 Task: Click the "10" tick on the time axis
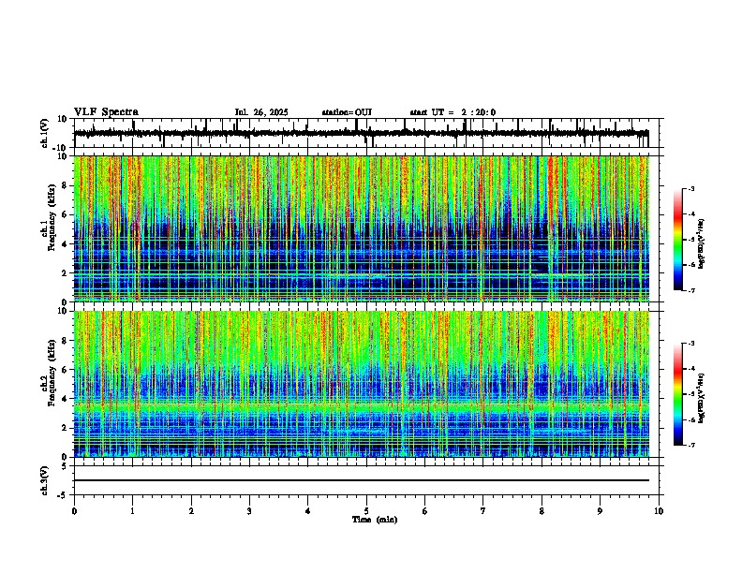tap(659, 511)
